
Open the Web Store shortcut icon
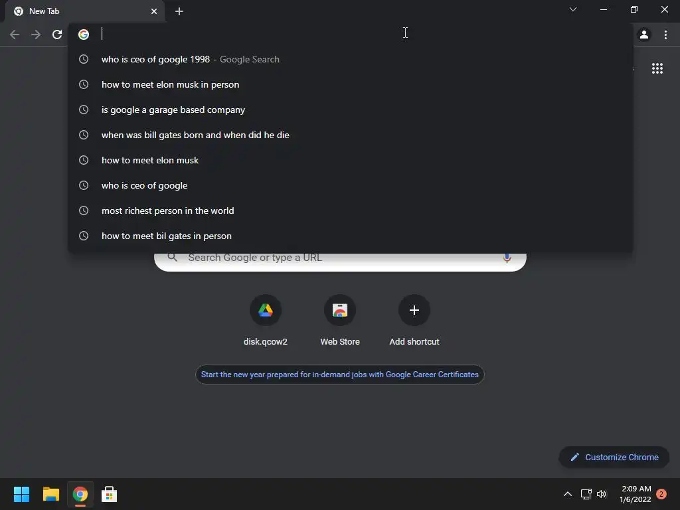click(340, 310)
